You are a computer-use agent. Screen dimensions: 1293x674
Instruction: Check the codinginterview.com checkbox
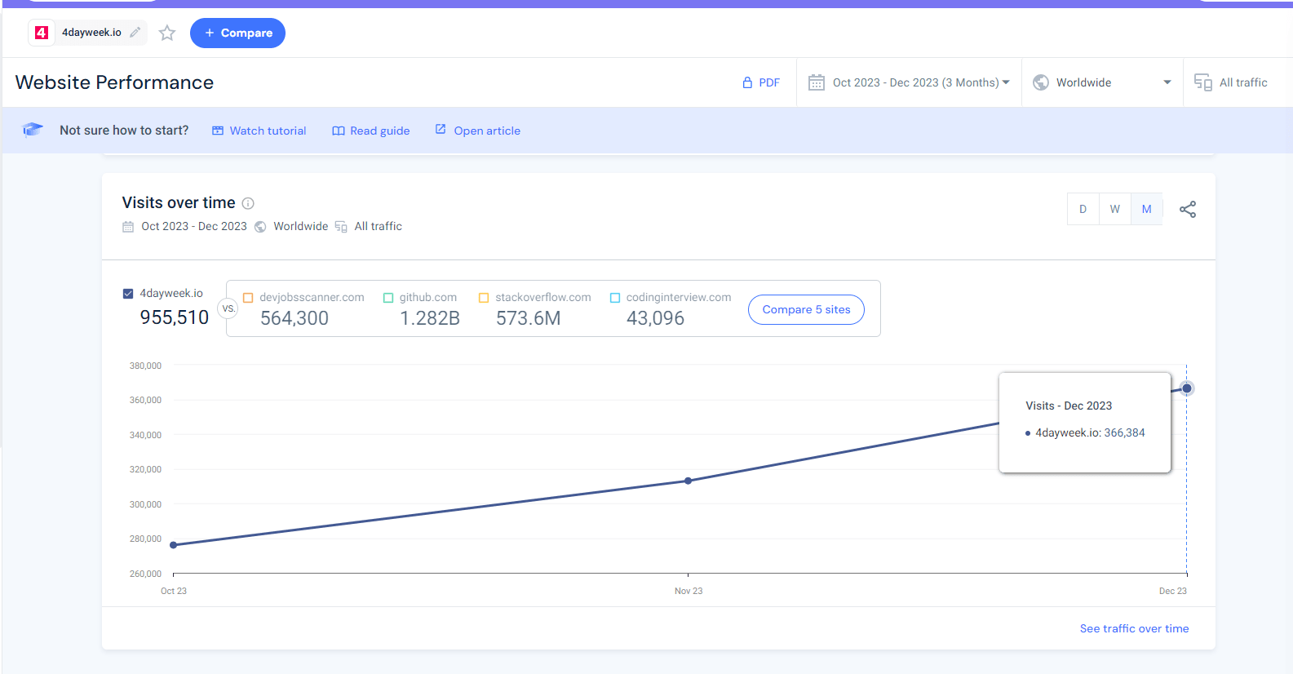pyautogui.click(x=615, y=298)
